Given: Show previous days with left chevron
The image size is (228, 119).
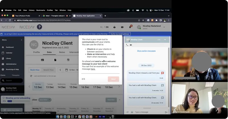Looking at the screenshot, I should pos(29,87).
